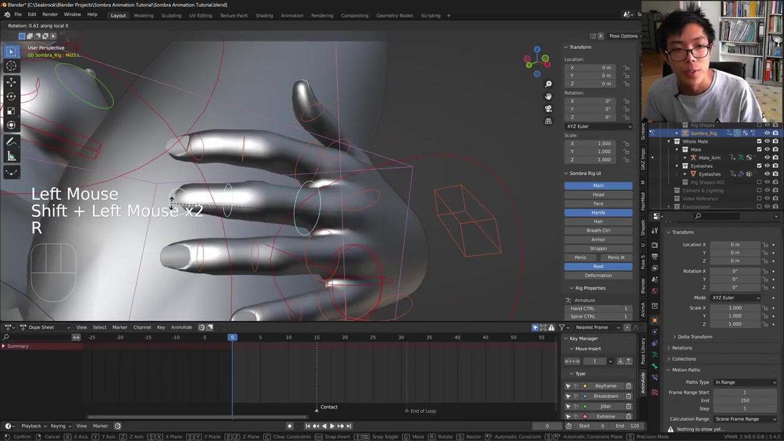Click the trash icon beside Breakdown
This screenshot has height=441, width=784.
pos(628,396)
